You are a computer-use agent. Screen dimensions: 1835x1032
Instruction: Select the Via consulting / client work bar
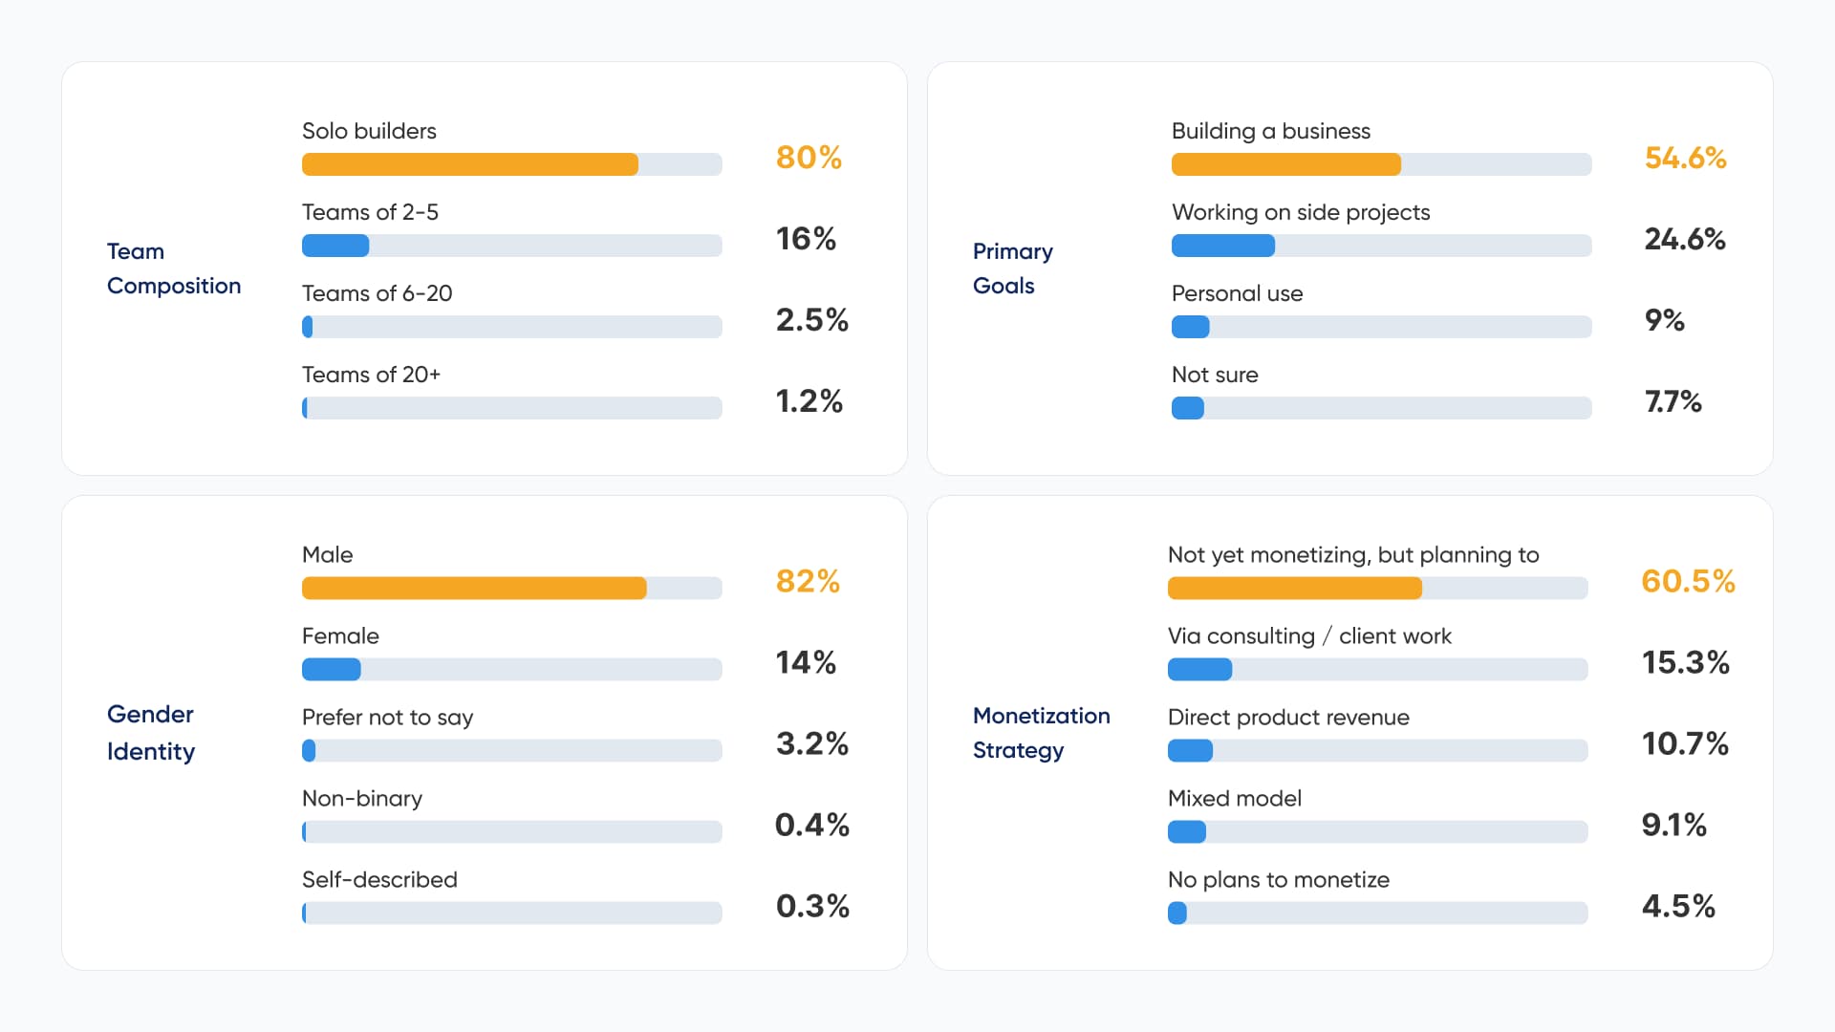pyautogui.click(x=1377, y=669)
